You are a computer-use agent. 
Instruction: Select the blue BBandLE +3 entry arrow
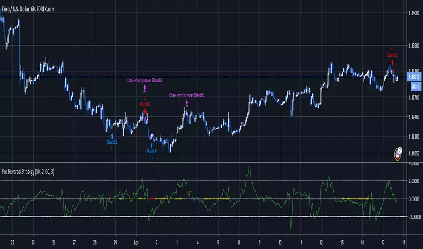pyautogui.click(x=152, y=146)
